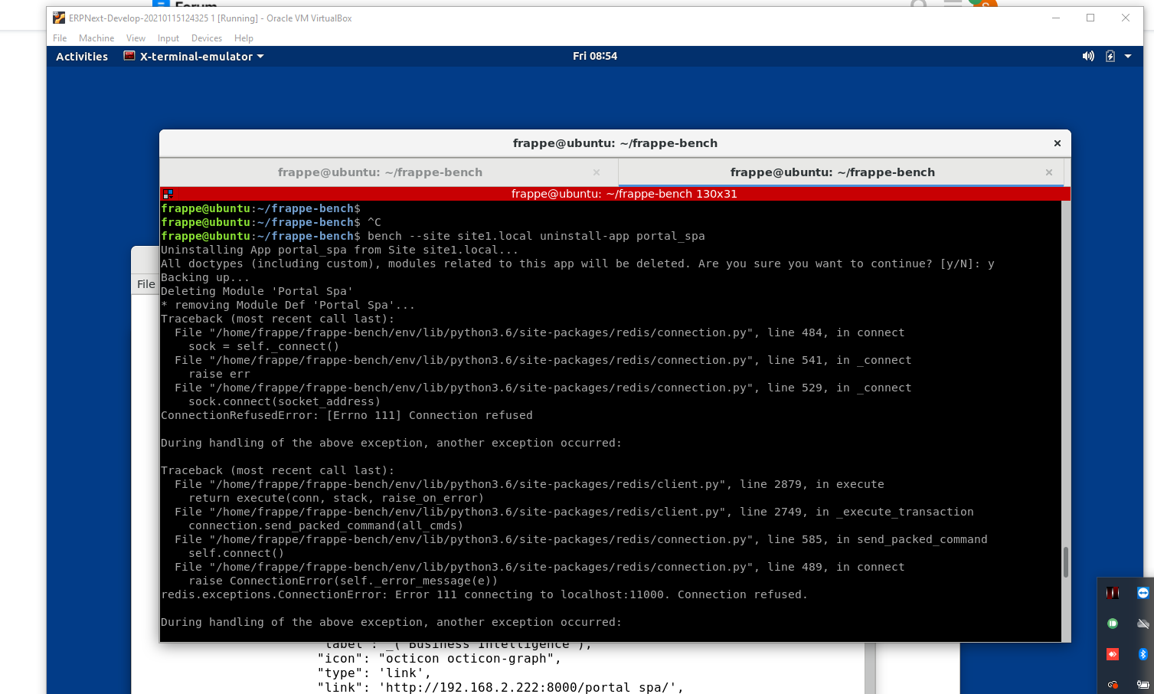Click the X-terminal-emulator icon in top bar
Screen dimensions: 1154x694
click(129, 56)
